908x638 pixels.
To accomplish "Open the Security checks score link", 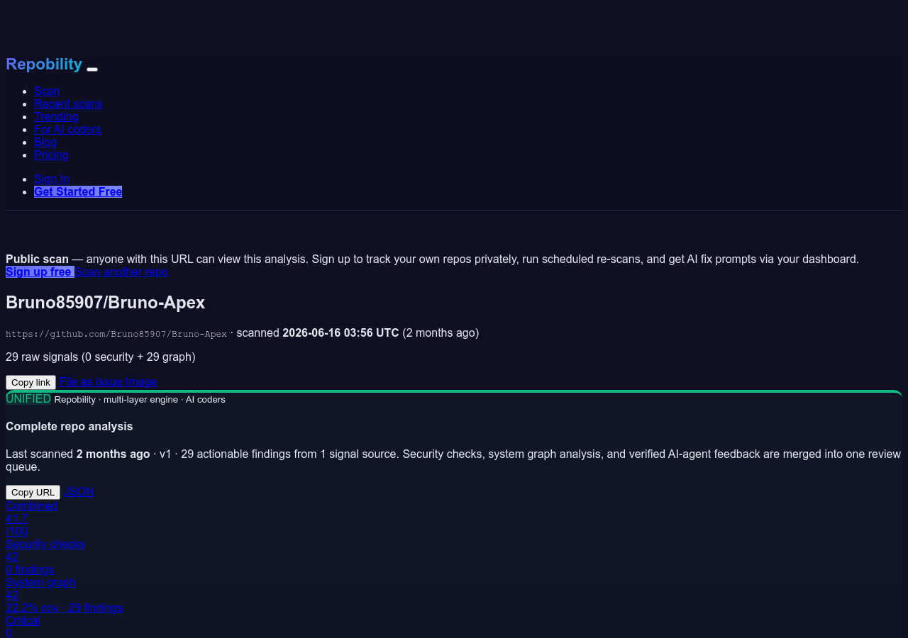I will point(45,544).
